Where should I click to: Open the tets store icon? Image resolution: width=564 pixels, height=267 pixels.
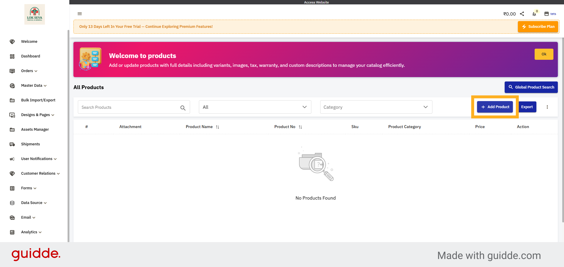[547, 14]
